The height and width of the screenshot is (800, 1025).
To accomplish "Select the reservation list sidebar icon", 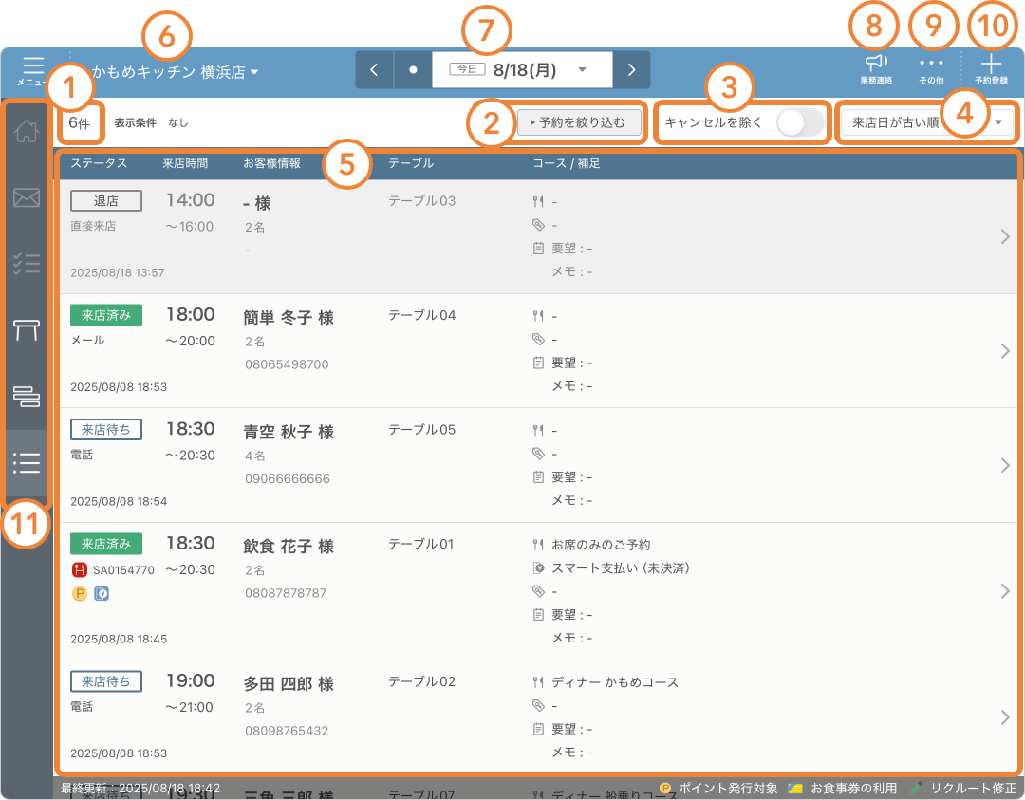I will tap(27, 463).
